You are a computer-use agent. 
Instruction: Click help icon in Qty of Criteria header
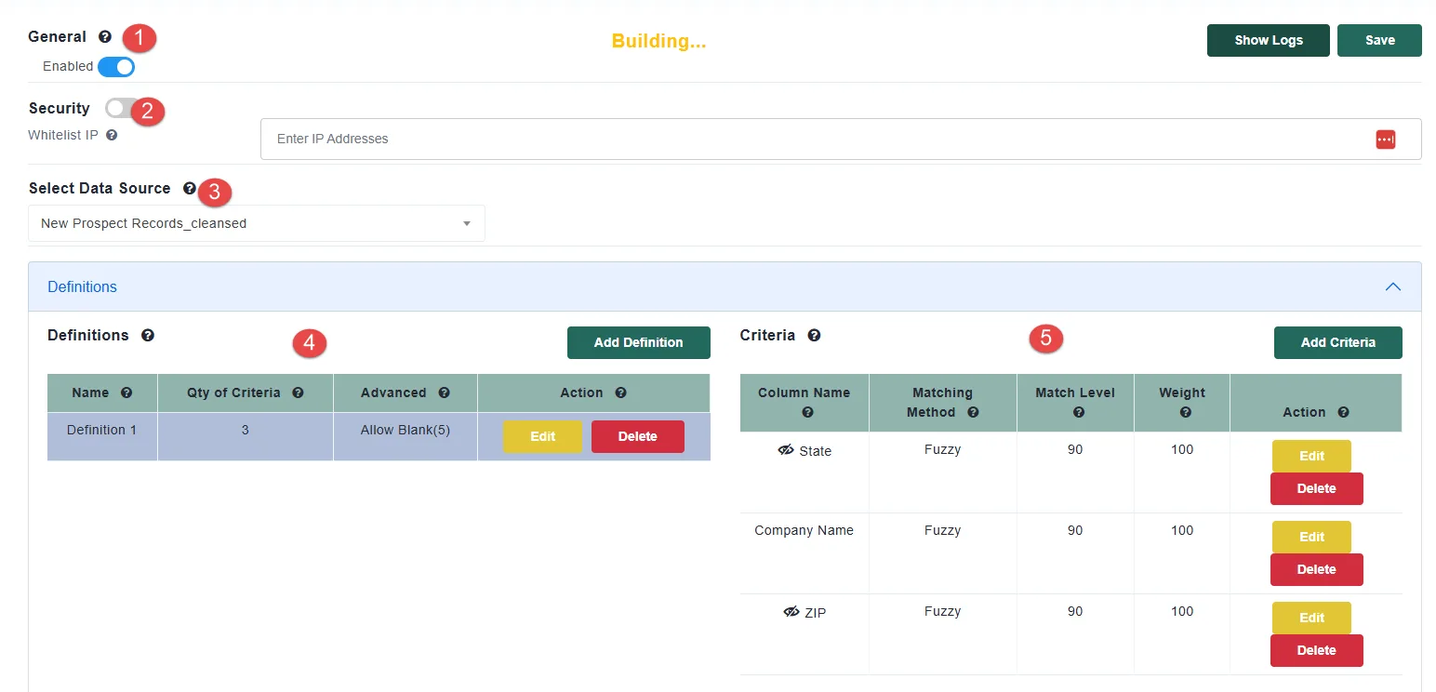pyautogui.click(x=298, y=393)
